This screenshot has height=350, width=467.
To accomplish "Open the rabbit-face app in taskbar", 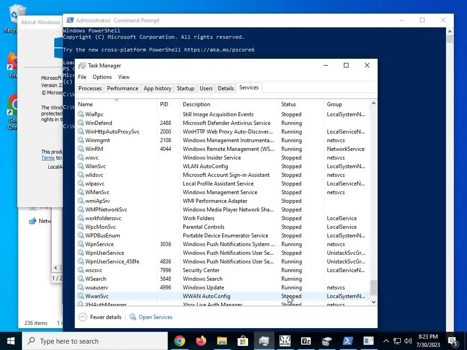I will point(285,341).
